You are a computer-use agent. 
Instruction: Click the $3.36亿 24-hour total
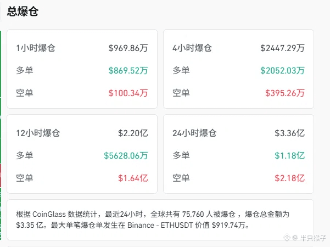(x=289, y=133)
